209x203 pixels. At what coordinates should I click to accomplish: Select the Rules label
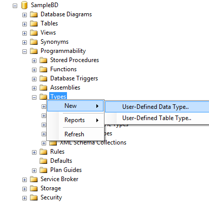pyautogui.click(x=57, y=152)
